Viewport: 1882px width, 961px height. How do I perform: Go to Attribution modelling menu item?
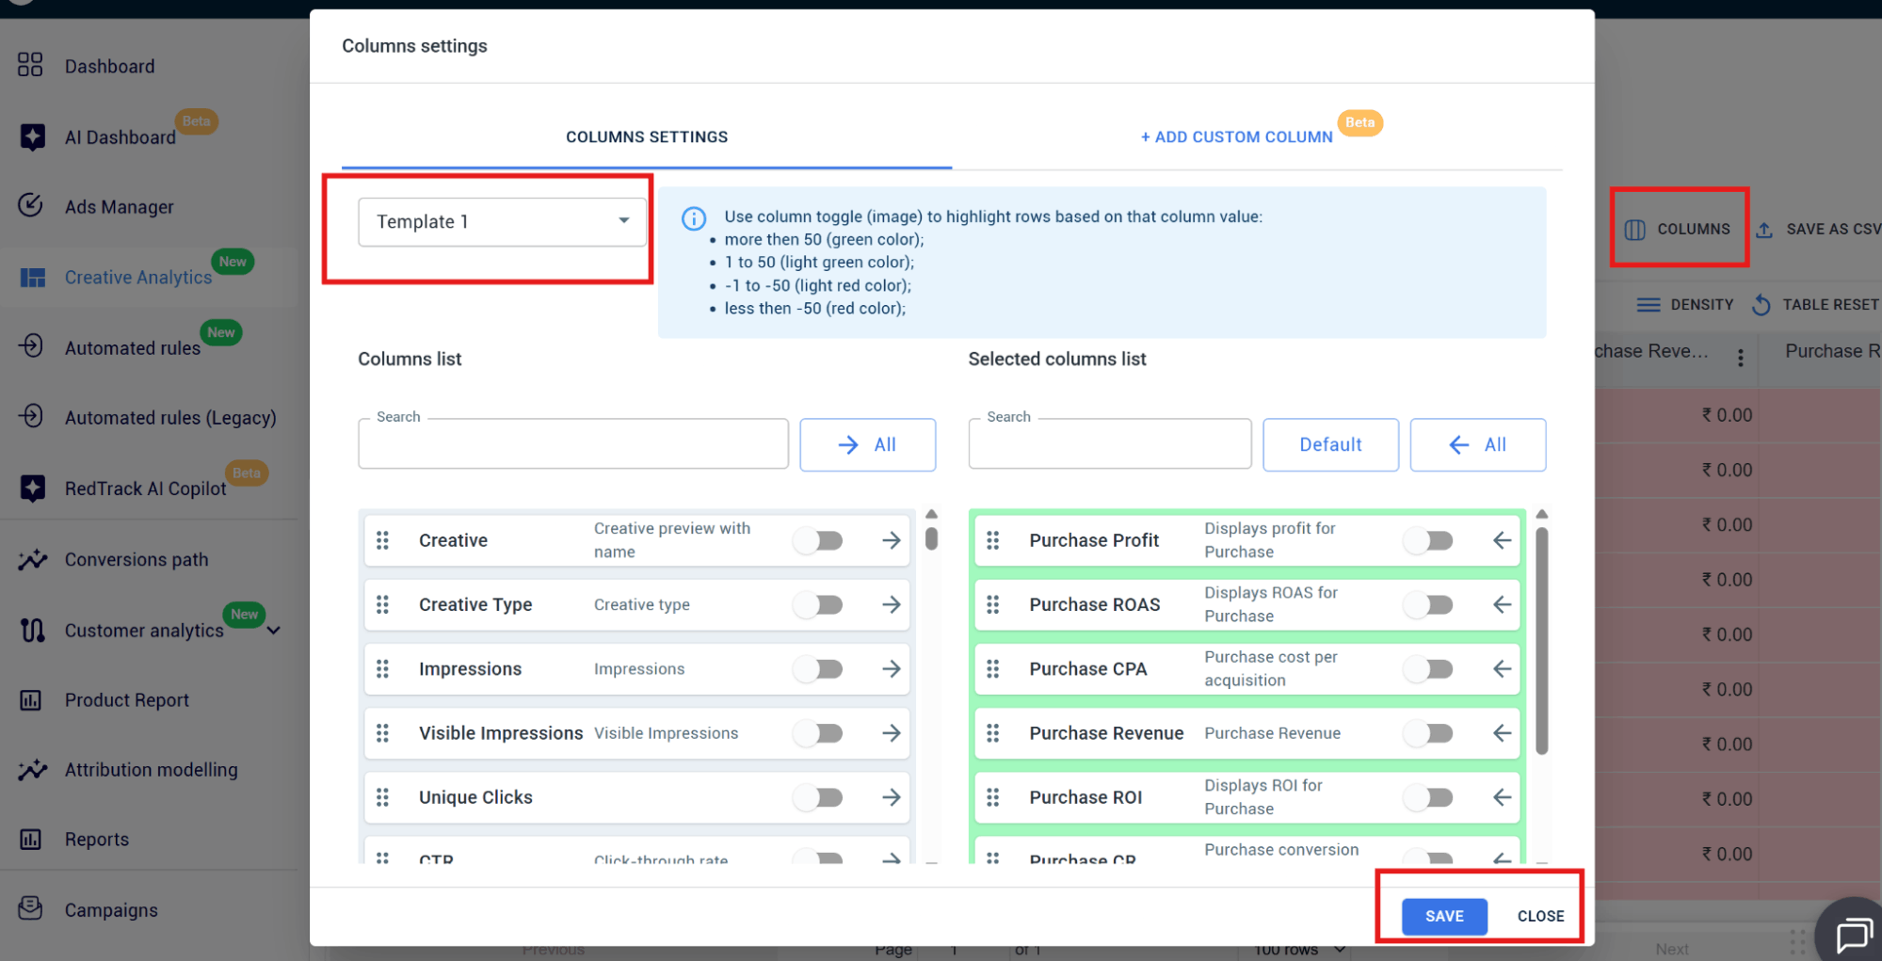pos(152,769)
